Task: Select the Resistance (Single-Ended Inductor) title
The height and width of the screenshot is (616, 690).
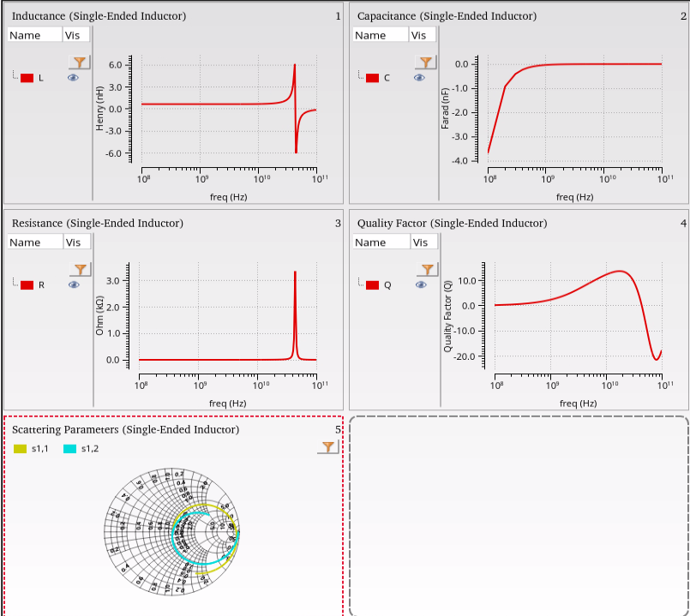Action: 97,223
